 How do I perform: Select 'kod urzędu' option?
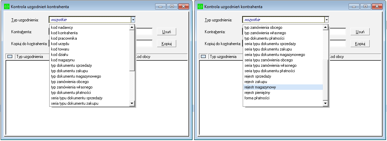[60, 44]
